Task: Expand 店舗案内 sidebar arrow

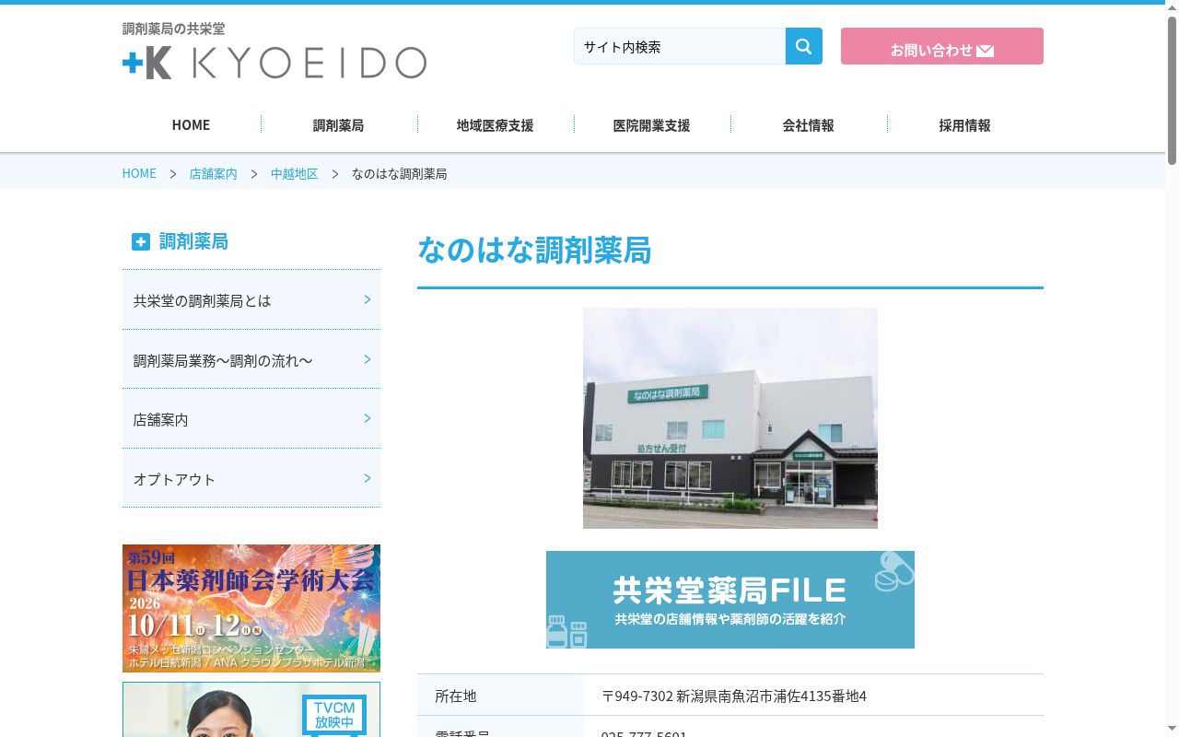Action: [x=368, y=418]
